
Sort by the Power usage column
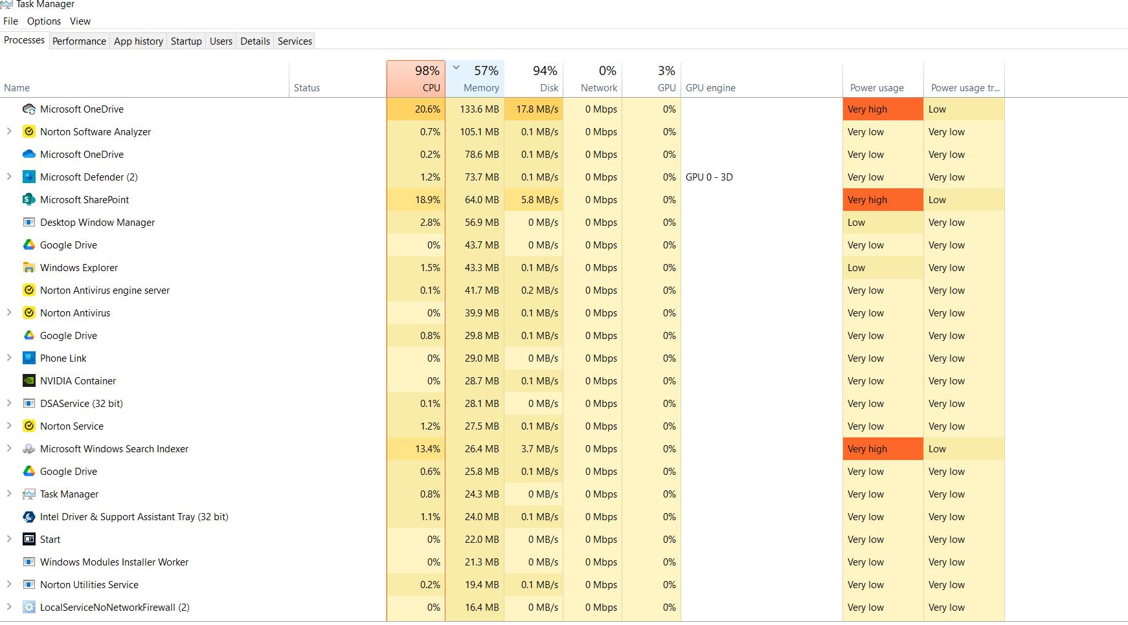(883, 80)
